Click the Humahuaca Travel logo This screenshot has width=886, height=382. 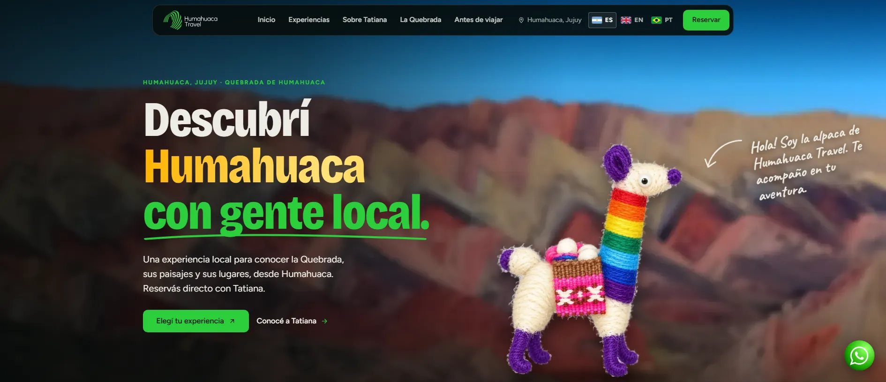[x=190, y=20]
